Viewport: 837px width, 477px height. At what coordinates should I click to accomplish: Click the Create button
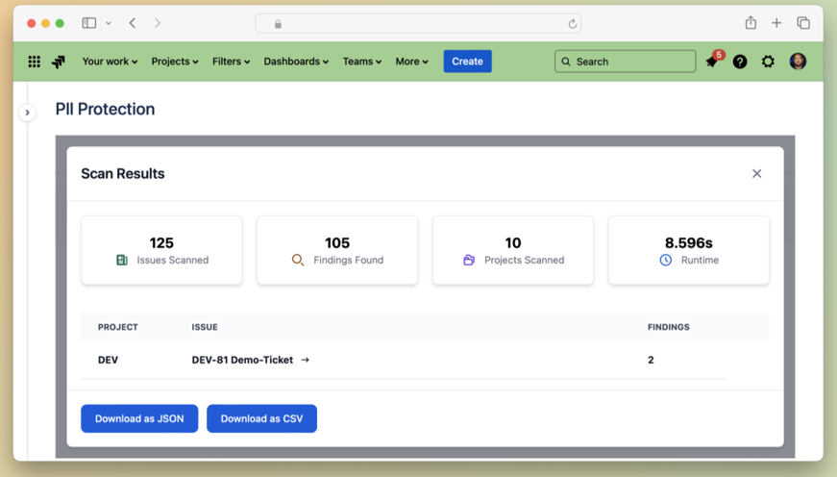pos(468,62)
